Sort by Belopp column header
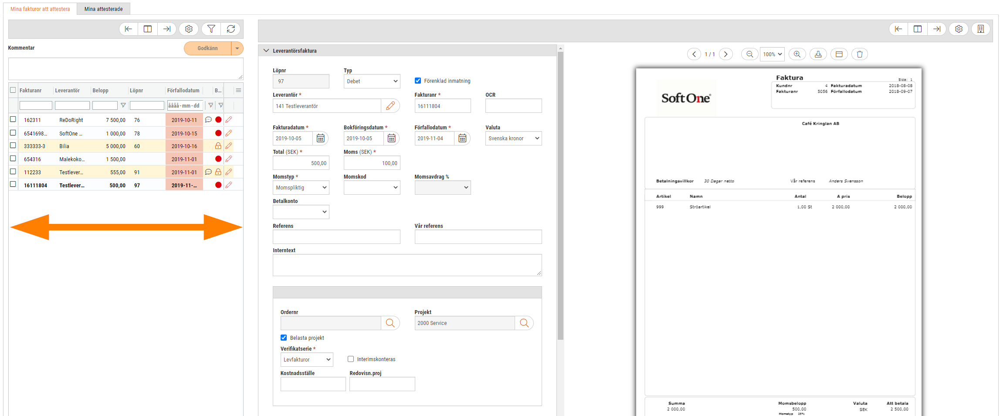The image size is (1000, 416). coord(100,91)
